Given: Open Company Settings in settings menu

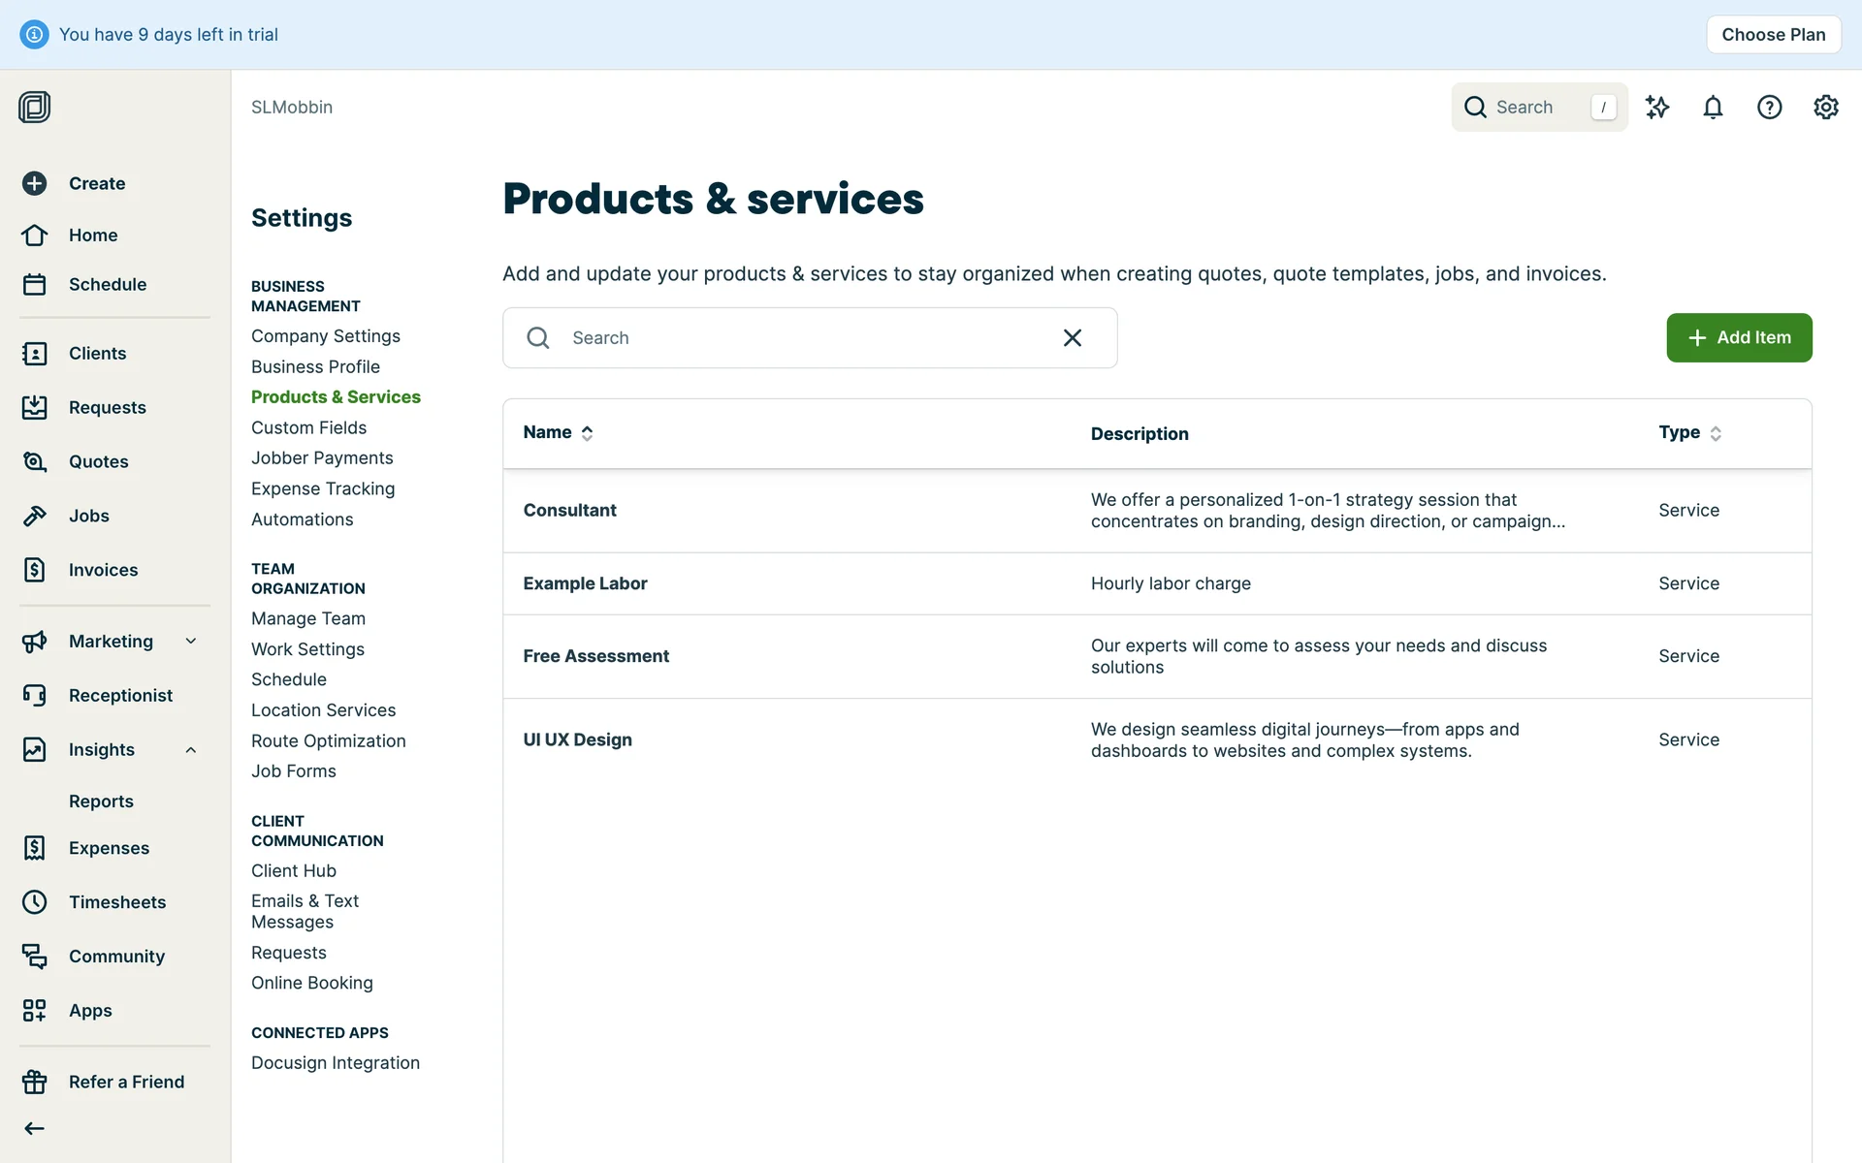Looking at the screenshot, I should tap(325, 336).
